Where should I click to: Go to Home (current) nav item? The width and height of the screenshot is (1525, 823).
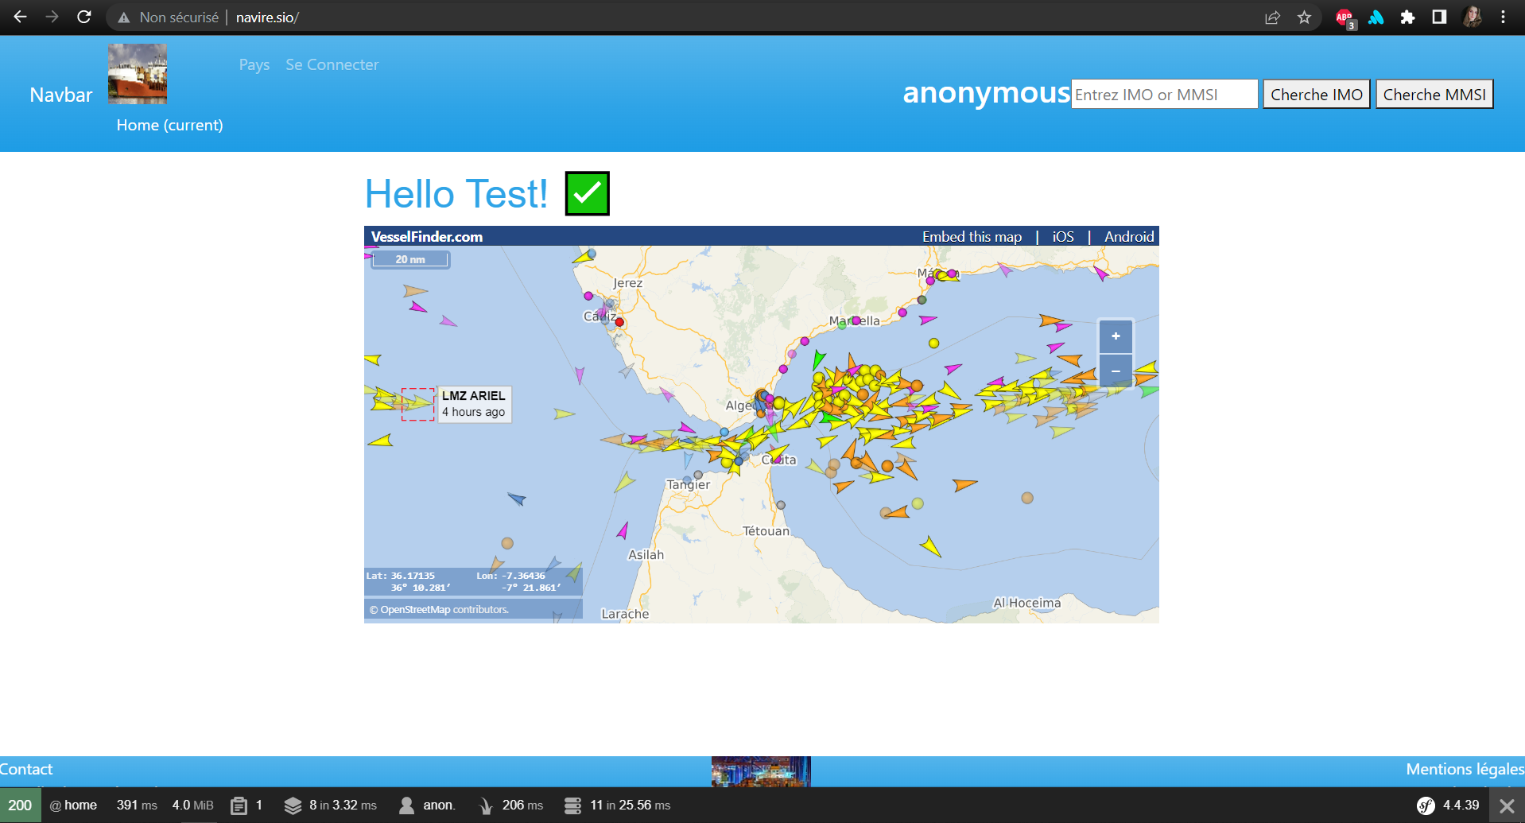169,125
